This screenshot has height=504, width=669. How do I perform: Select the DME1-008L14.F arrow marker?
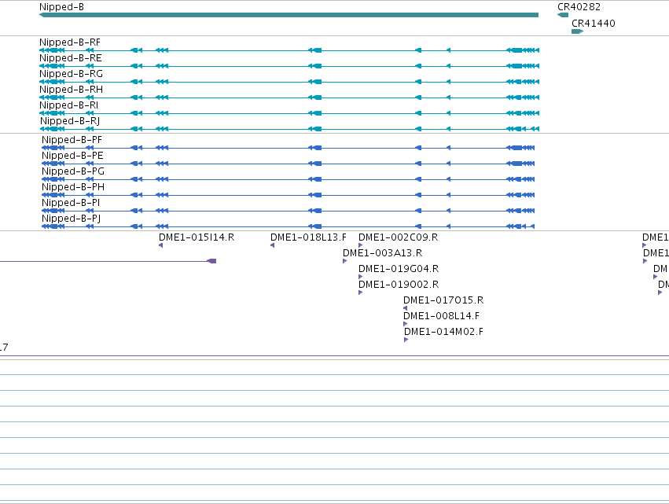[406, 324]
